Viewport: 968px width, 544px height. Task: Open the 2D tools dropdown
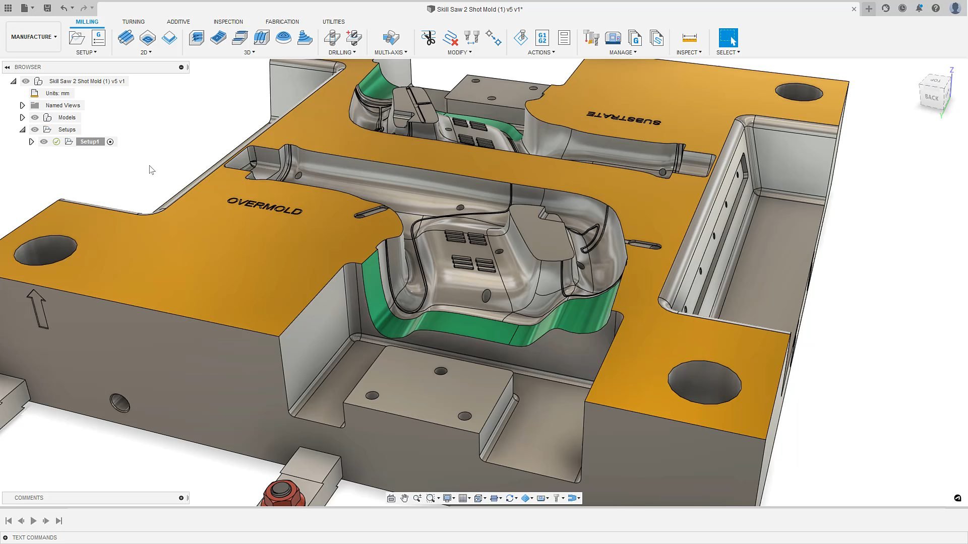[147, 52]
